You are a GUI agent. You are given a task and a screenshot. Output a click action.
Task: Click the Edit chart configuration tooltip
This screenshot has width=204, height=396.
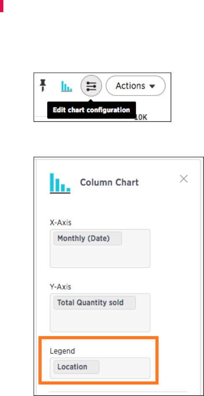pyautogui.click(x=91, y=110)
